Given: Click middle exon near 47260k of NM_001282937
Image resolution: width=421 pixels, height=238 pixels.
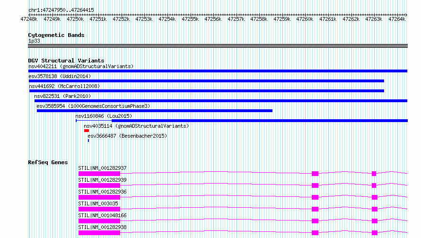Looking at the screenshot, I should point(315,174).
